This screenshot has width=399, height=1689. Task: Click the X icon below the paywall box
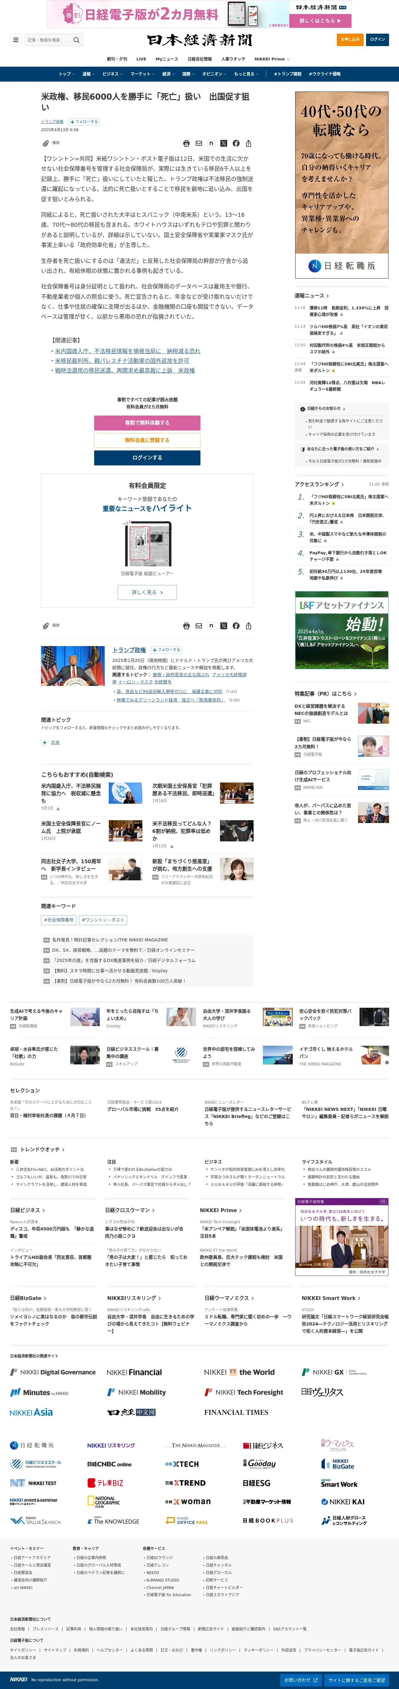[224, 626]
